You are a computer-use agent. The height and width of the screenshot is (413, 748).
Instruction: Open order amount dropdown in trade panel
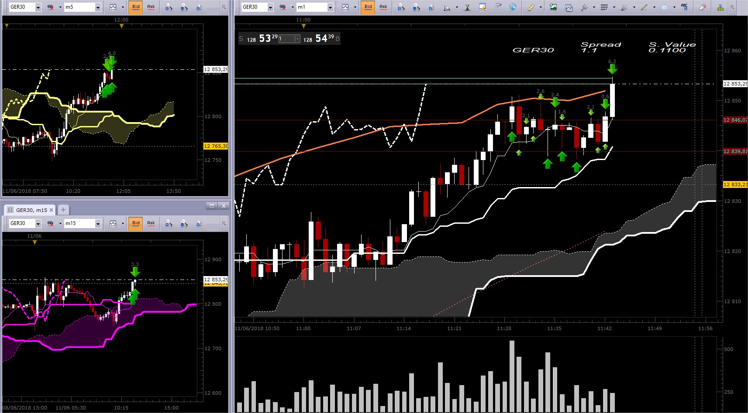click(297, 39)
